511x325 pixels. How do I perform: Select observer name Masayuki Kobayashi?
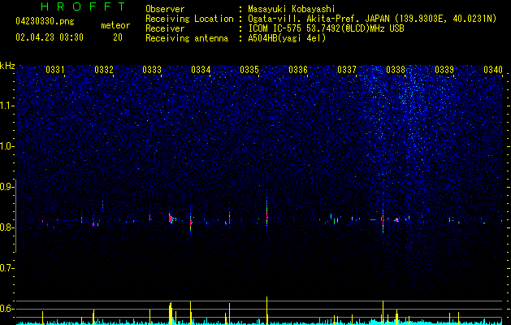(291, 9)
